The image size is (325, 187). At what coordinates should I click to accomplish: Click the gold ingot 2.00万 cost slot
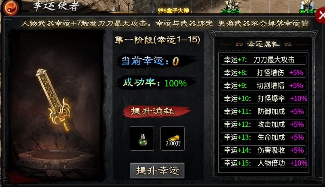(x=173, y=139)
